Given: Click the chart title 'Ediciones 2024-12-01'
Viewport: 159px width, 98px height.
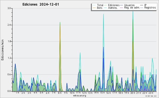Looking at the screenshot, I should pyautogui.click(x=41, y=5).
